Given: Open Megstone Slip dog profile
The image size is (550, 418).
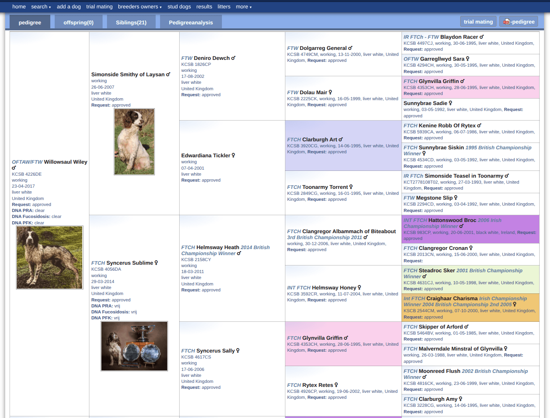Looking at the screenshot, I should tap(434, 198).
